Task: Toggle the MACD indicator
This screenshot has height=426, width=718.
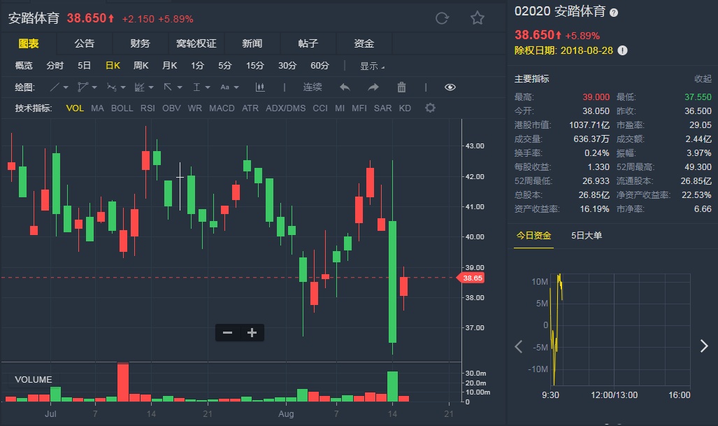Action: (222, 108)
